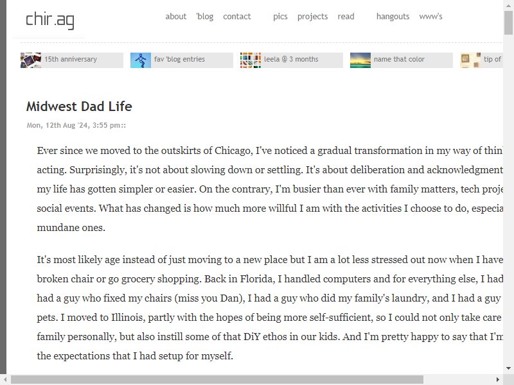Click the horizontal scrollbar right arrow

[497, 379]
